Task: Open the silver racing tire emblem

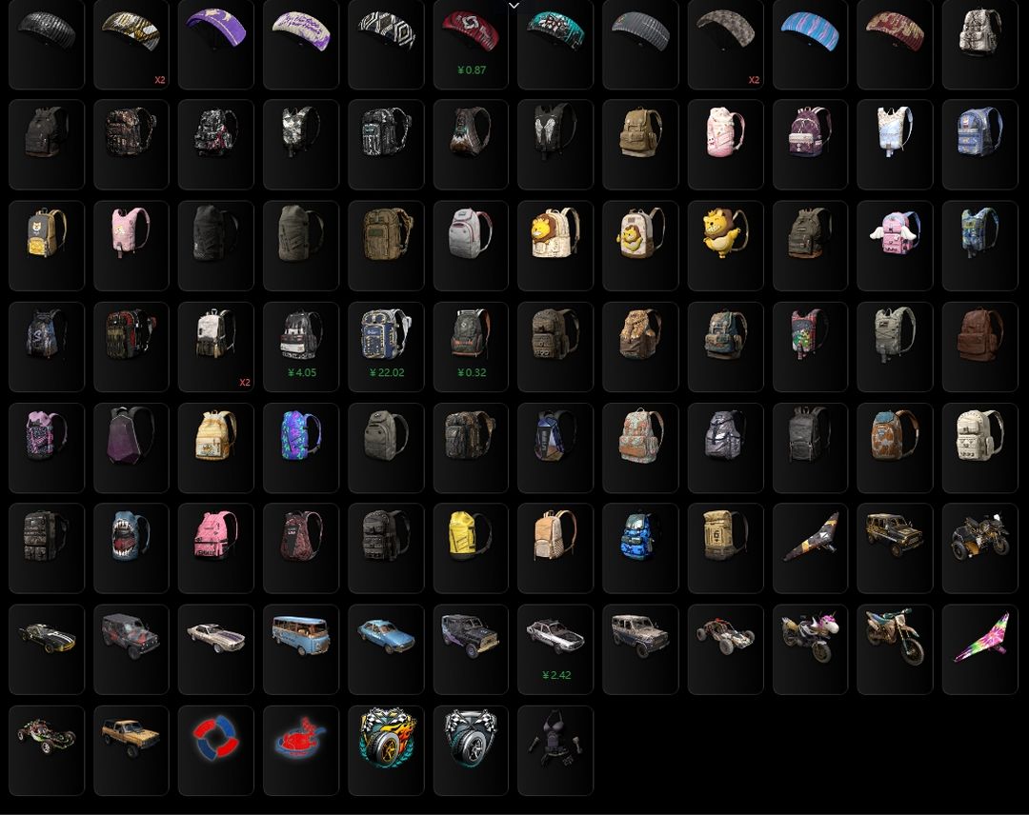Action: [471, 750]
